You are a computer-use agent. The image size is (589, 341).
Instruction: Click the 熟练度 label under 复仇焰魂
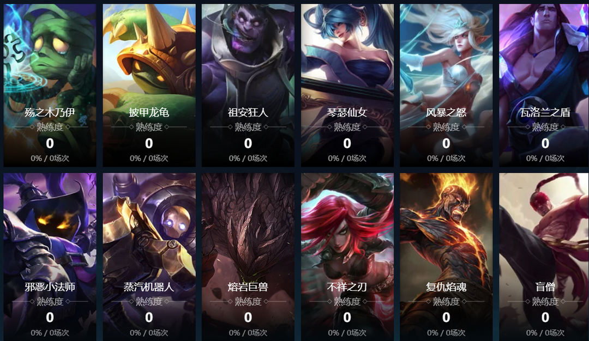click(x=446, y=302)
